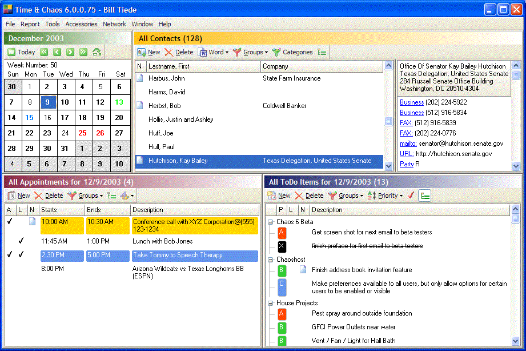Image resolution: width=526 pixels, height=351 pixels.
Task: Open the Help menu
Action: [164, 24]
